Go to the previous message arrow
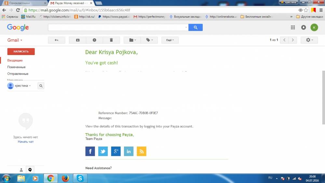Image resolution: width=325 pixels, height=183 pixels. 284,40
